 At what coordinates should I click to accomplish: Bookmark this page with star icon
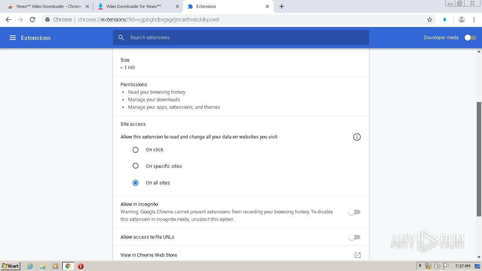430,20
